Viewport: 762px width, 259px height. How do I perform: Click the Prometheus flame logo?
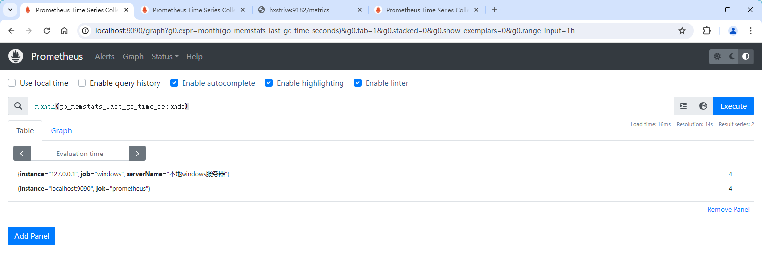pyautogui.click(x=16, y=56)
